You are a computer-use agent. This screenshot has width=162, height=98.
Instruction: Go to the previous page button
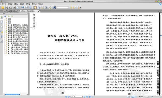pos(69,97)
